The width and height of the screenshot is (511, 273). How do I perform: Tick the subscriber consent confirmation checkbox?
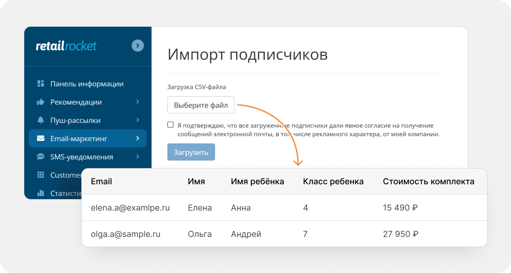coord(170,125)
